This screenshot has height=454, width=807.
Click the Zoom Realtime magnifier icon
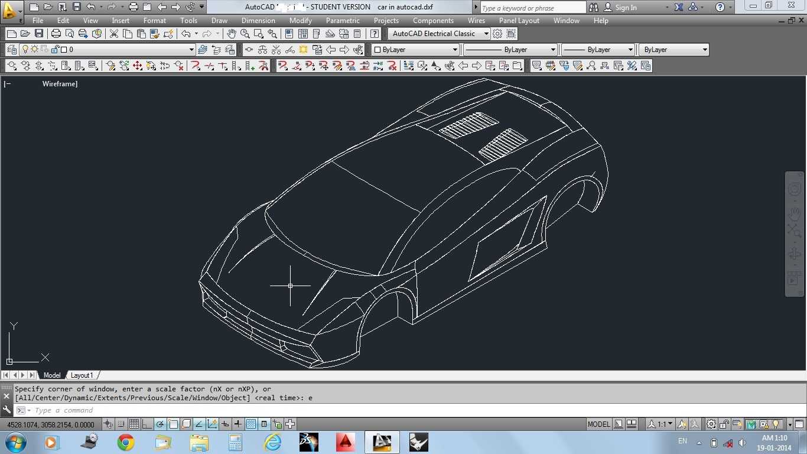(x=245, y=34)
